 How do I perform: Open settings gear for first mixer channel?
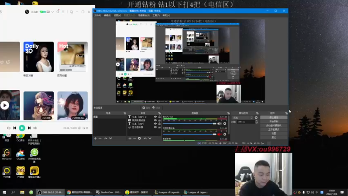(225, 124)
